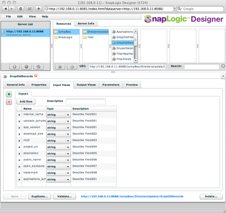
Task: Close the DropOldRecords tab with the red X
Action: click(35, 76)
